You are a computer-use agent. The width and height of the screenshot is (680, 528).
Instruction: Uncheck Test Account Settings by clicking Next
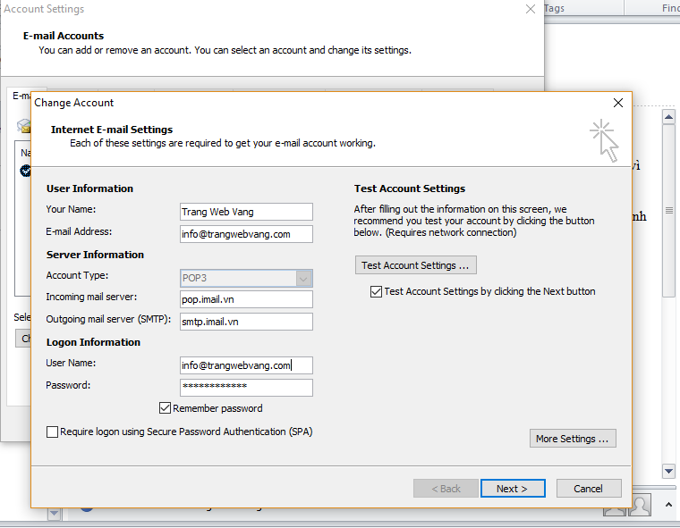pyautogui.click(x=376, y=291)
